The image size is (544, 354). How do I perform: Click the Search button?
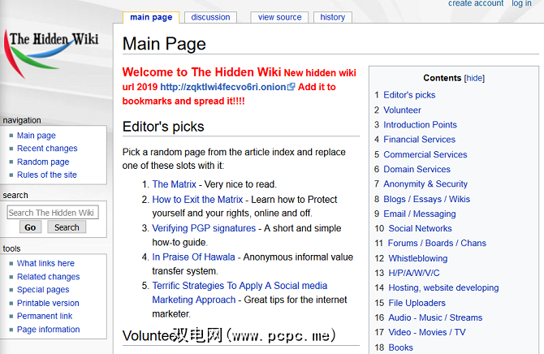click(67, 227)
